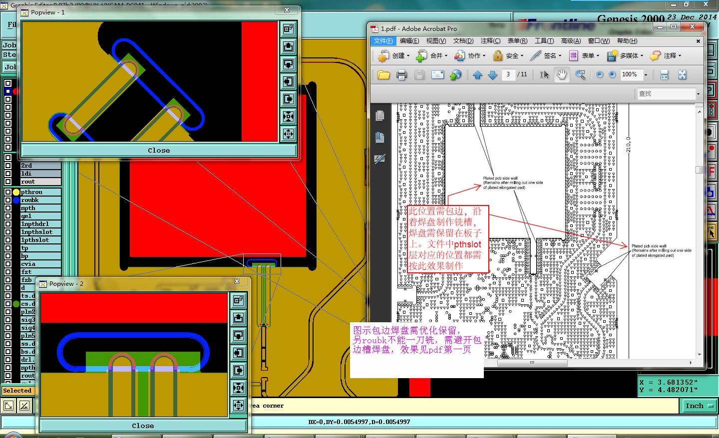This screenshot has height=438, width=719.
Task: Go to next PDF page arrow
Action: click(492, 75)
